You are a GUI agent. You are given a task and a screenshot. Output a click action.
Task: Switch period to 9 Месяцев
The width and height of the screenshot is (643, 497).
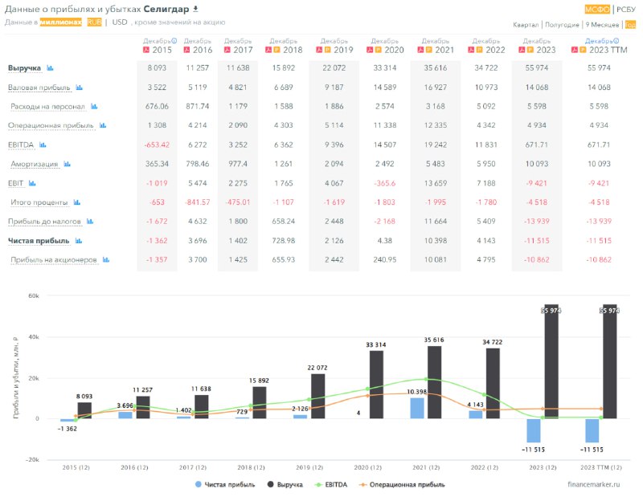[x=602, y=25]
